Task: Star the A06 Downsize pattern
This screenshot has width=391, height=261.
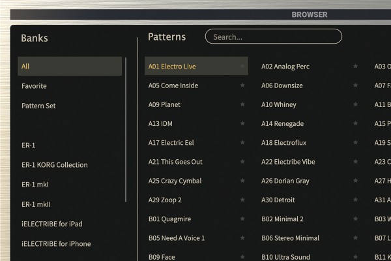Action: 356,85
